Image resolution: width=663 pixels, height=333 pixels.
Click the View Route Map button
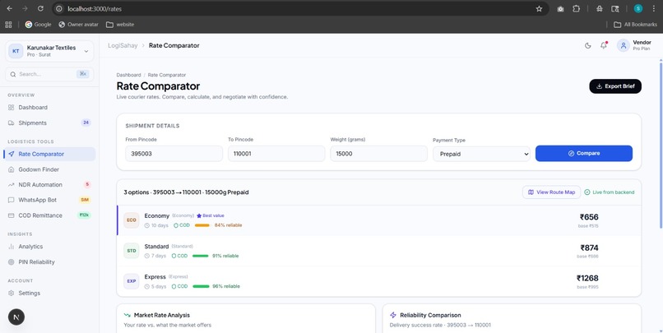(551, 192)
